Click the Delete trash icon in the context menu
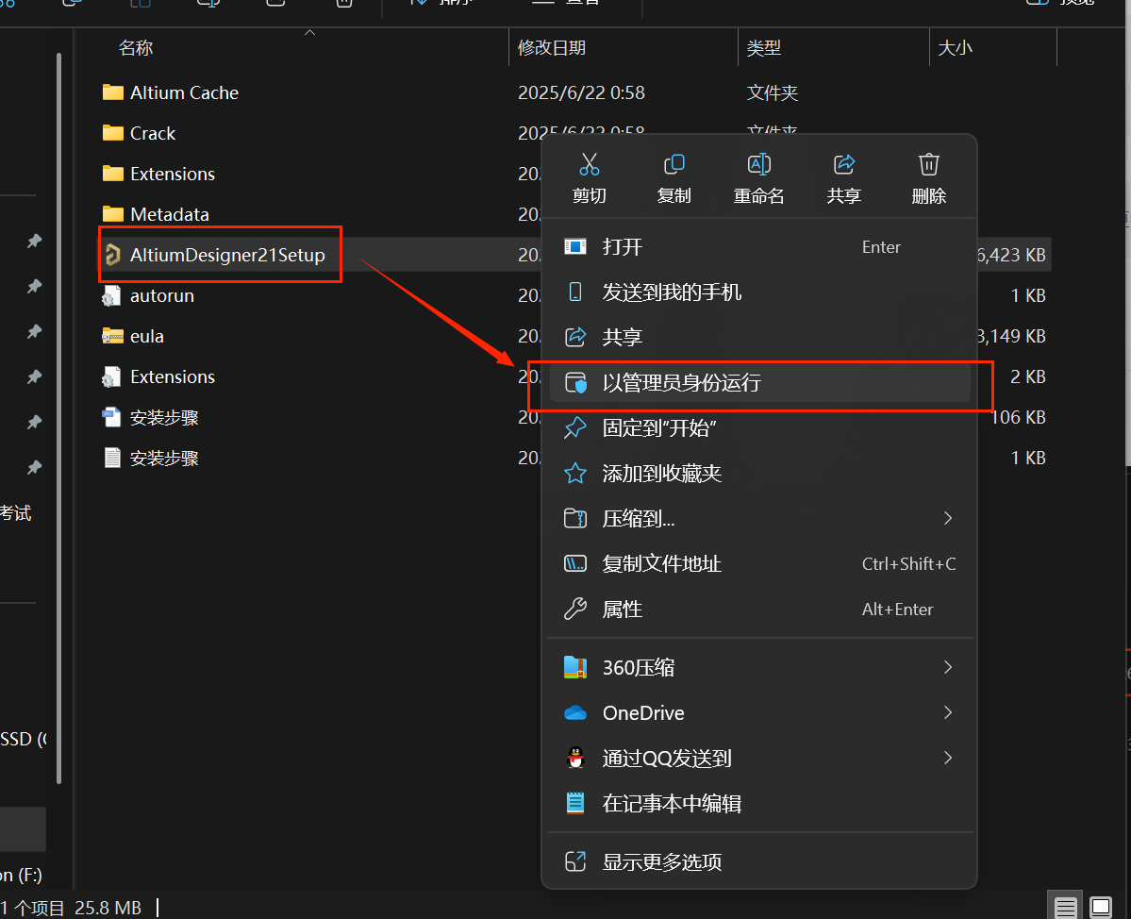Screen dimensions: 1131x919 coord(928,164)
